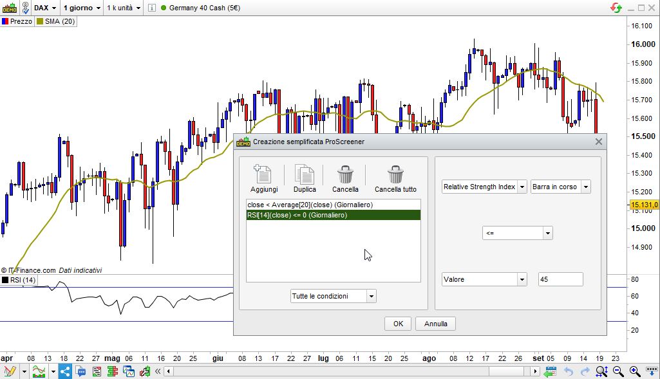Viewport: 660px width, 379px height.
Task: Click the Prezzo red-blue color swatch
Action: click(x=5, y=21)
